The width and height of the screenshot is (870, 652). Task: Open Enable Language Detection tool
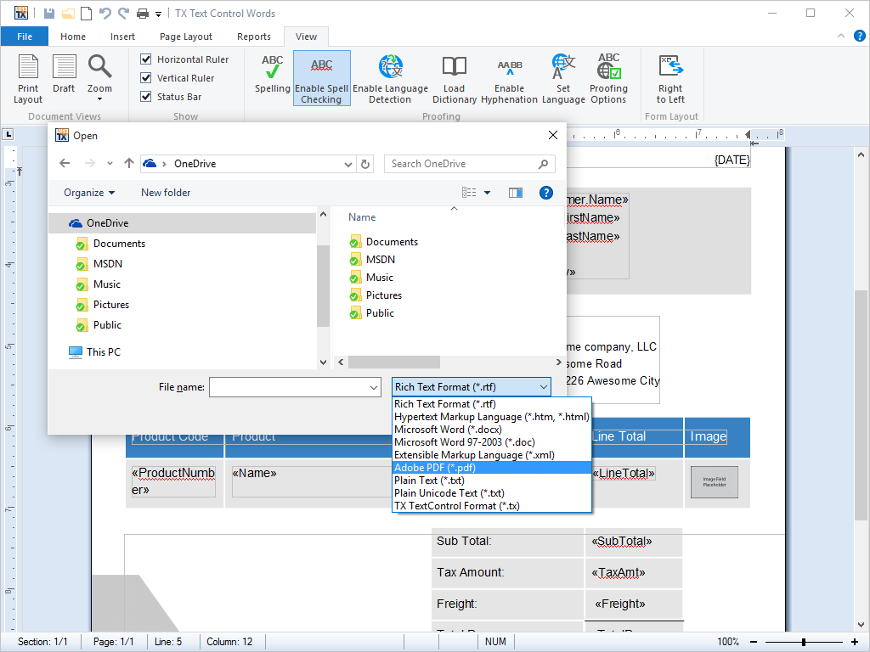[x=390, y=78]
